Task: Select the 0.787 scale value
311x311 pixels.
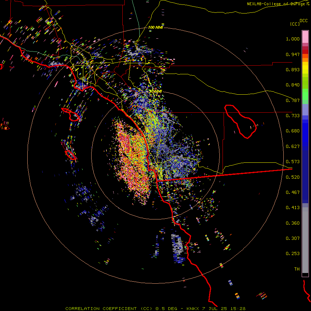Action: click(293, 100)
